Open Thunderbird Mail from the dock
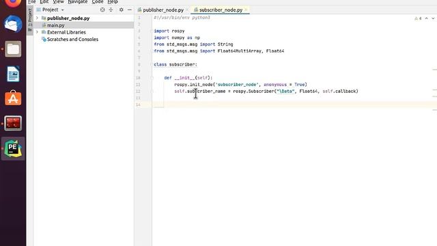This screenshot has width=437, height=246. pyautogui.click(x=13, y=25)
